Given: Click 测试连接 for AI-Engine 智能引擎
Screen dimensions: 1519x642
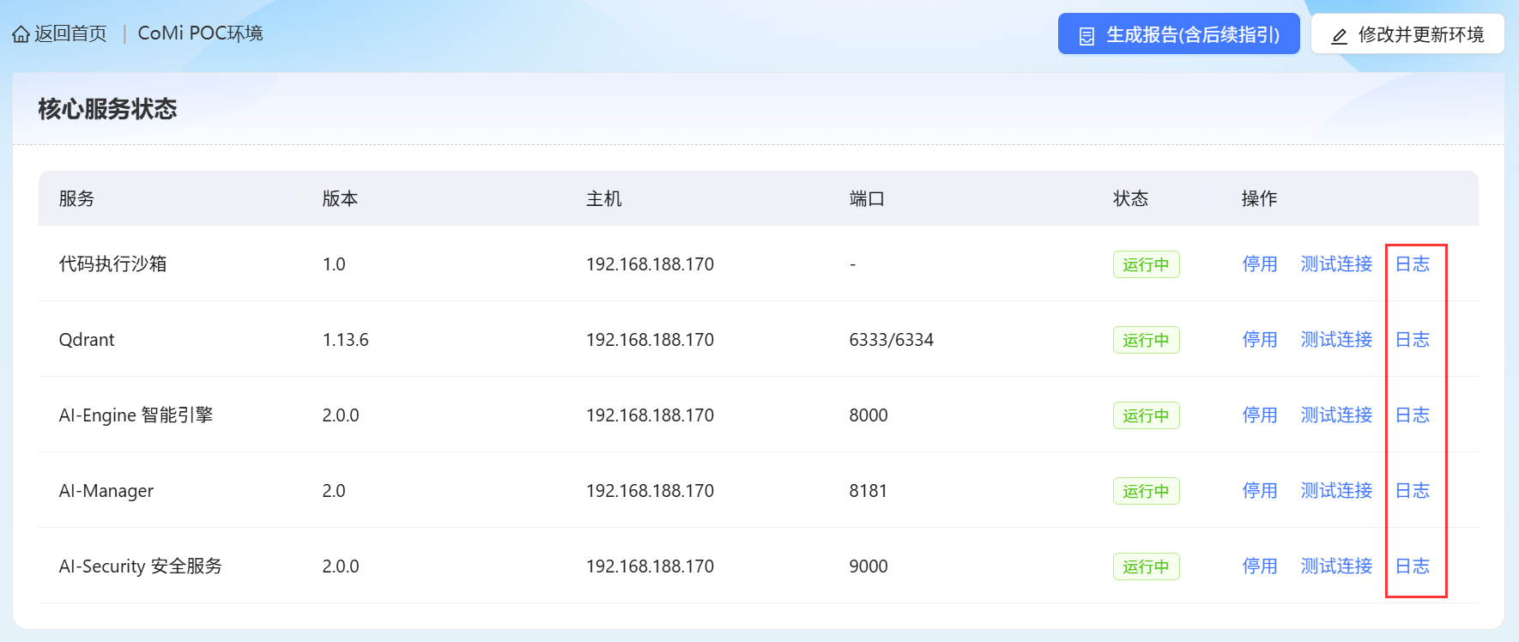Looking at the screenshot, I should click(1336, 415).
